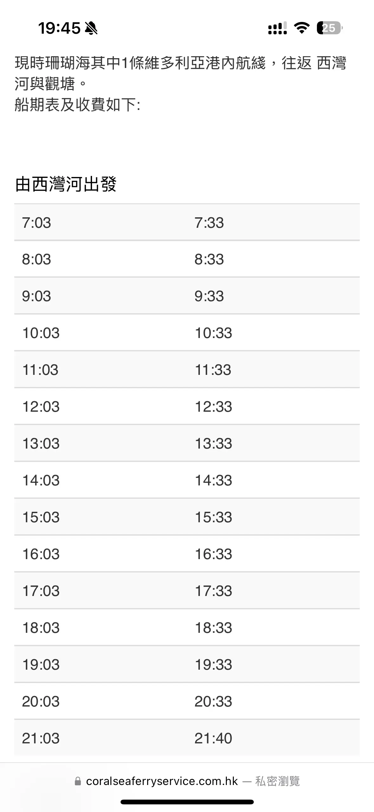
Task: Tap the 19:45 clock in status bar
Action: (x=59, y=28)
